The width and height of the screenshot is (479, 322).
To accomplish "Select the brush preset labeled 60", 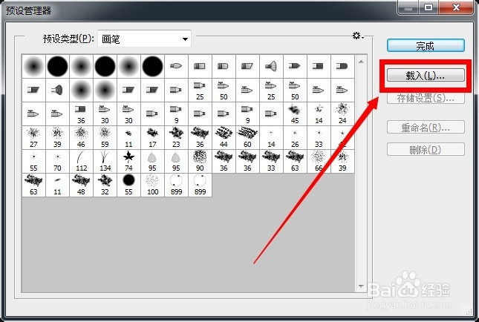I will [247, 138].
